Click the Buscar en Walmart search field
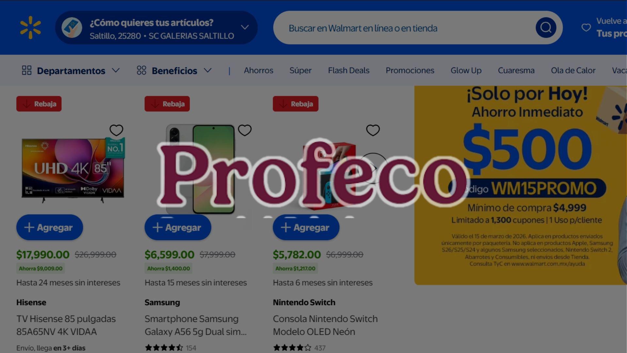This screenshot has height=353, width=627. pos(405,28)
